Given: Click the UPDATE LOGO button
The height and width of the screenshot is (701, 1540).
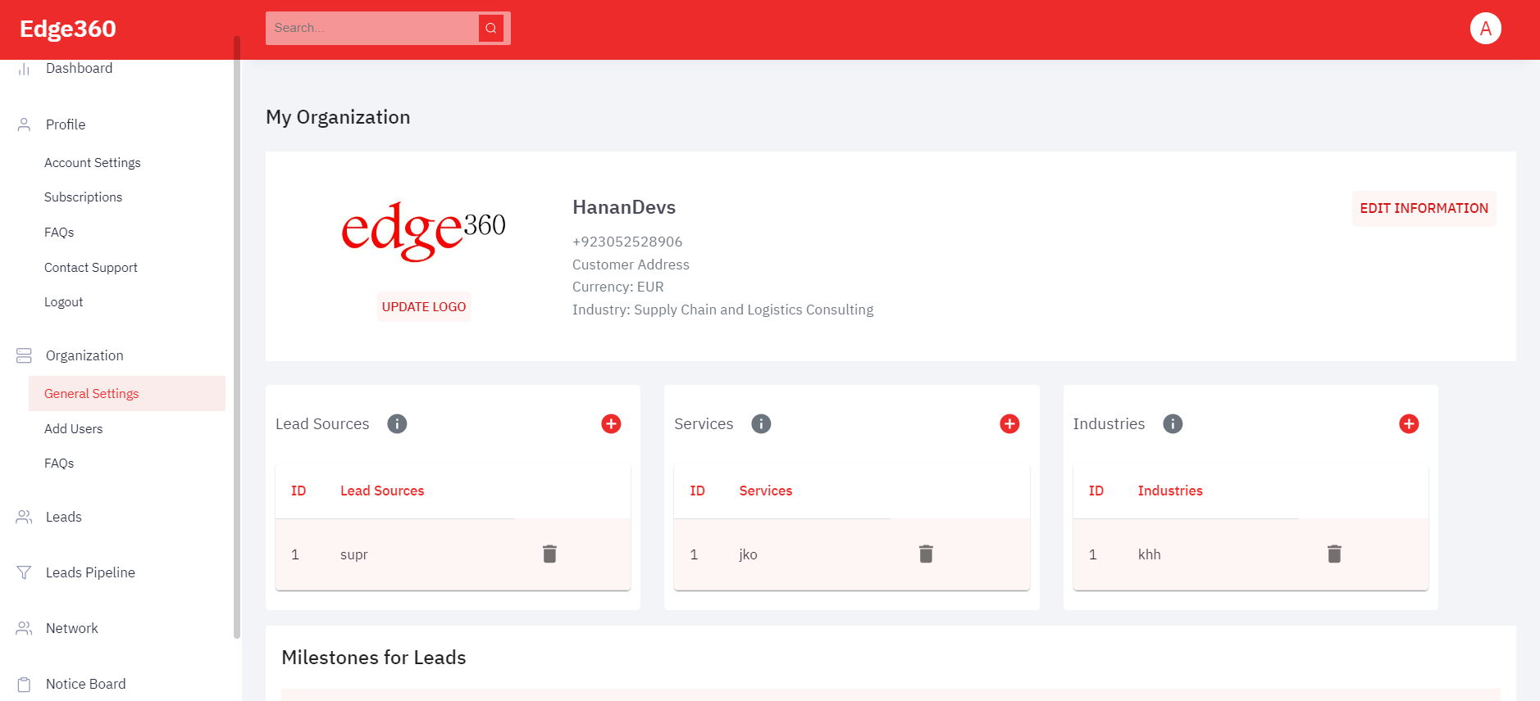Looking at the screenshot, I should 424,307.
